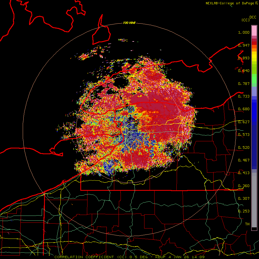Click the 0.520 scale value
The height and width of the screenshot is (259, 259).
click(x=244, y=148)
